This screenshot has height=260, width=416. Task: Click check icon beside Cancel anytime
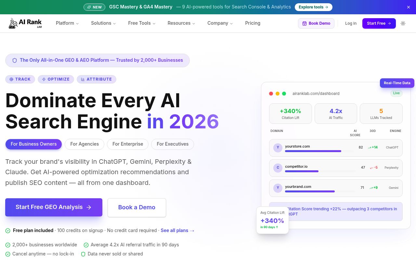(8, 254)
